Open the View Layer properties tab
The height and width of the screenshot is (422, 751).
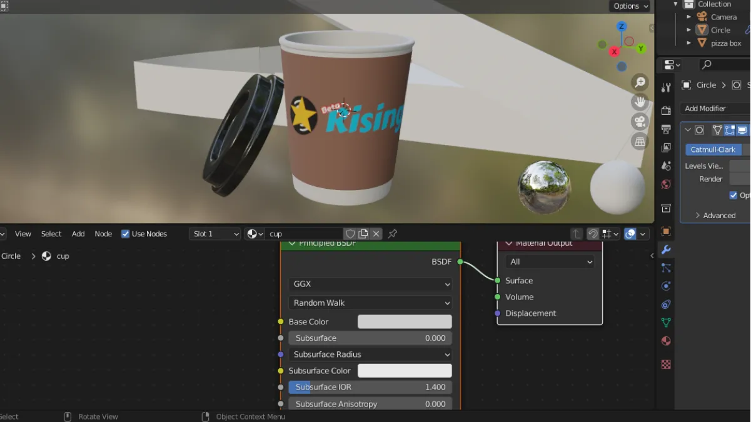pyautogui.click(x=666, y=148)
